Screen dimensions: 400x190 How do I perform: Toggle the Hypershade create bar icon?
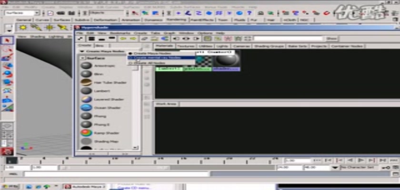tap(80, 38)
